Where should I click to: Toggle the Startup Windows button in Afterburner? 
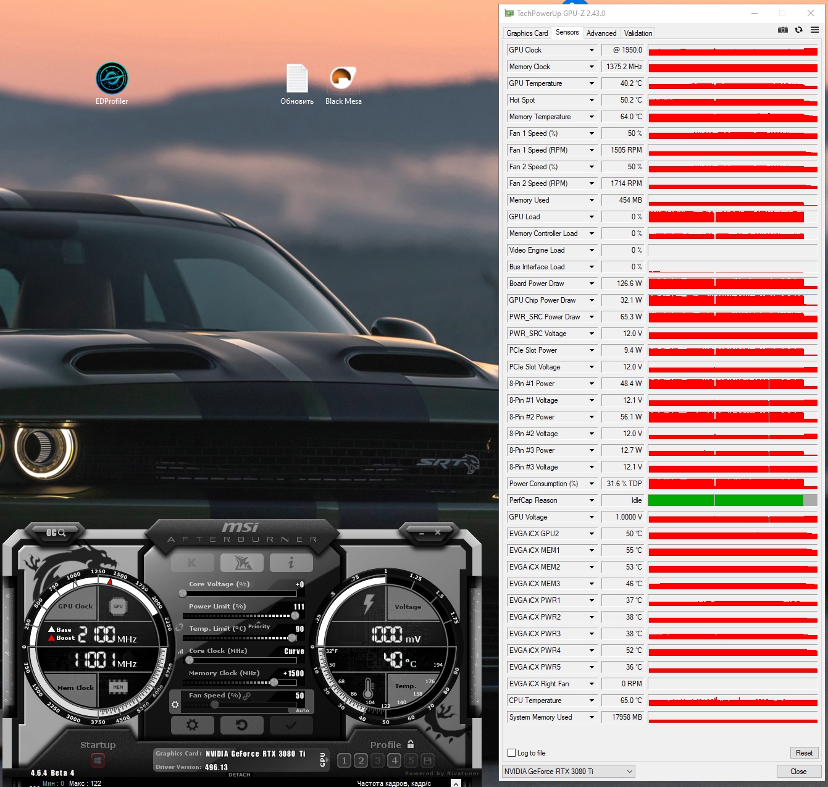point(98,760)
